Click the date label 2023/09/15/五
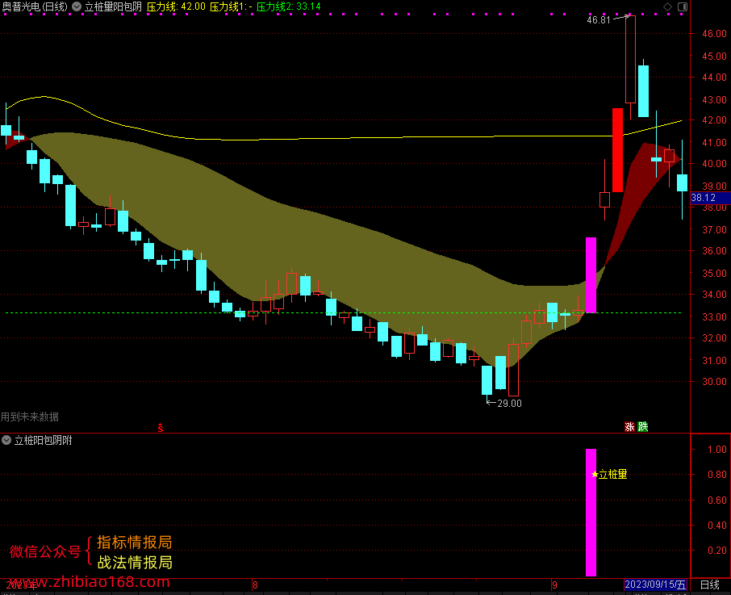 pos(655,585)
